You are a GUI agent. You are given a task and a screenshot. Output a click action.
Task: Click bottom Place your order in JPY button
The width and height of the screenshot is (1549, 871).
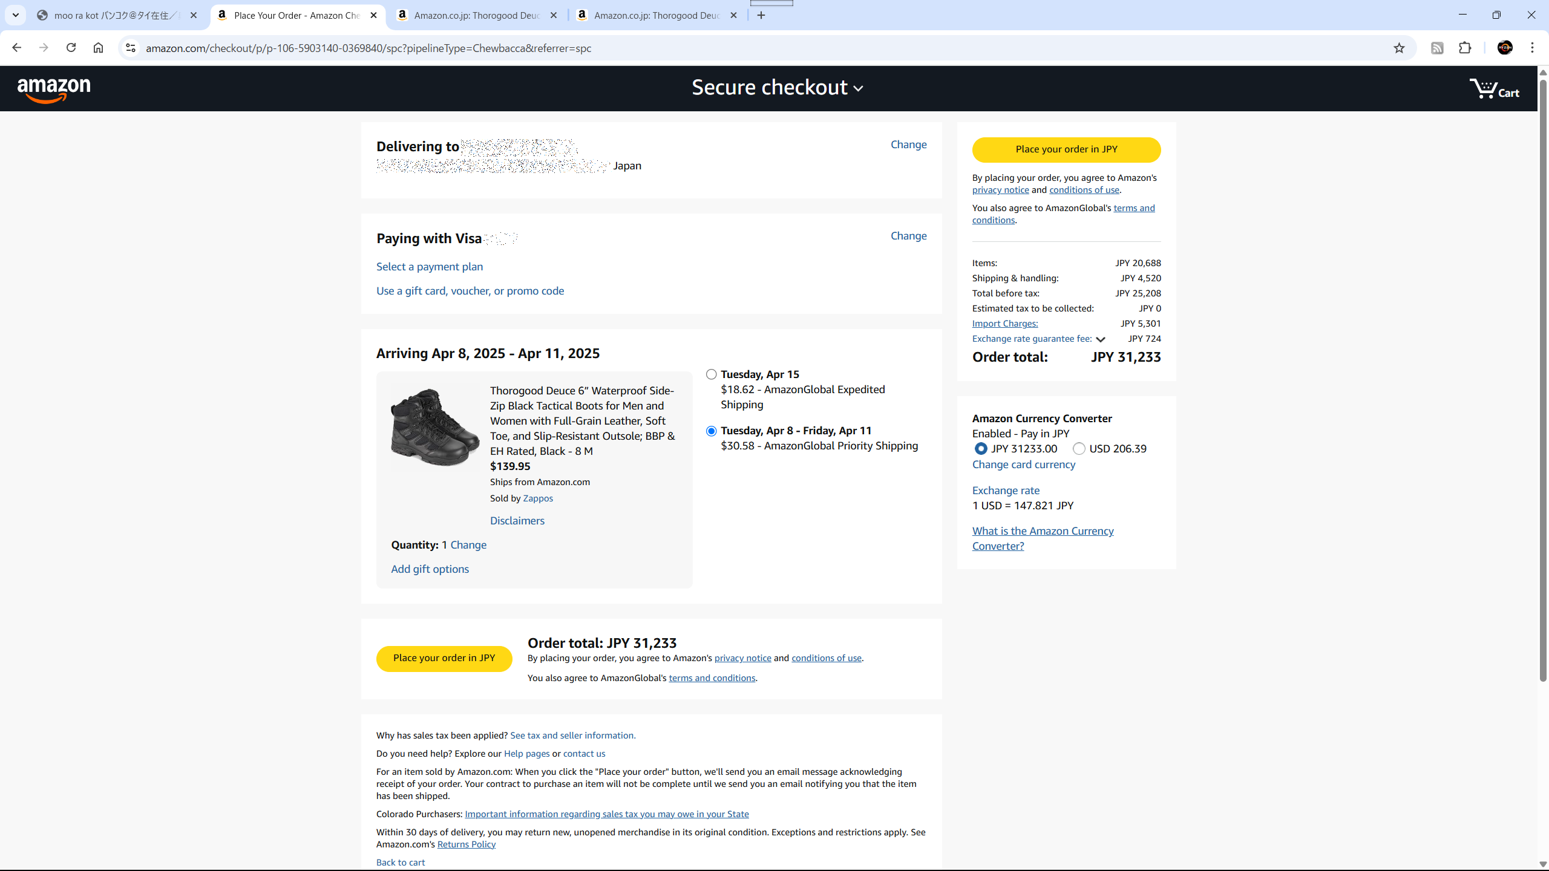click(x=444, y=658)
